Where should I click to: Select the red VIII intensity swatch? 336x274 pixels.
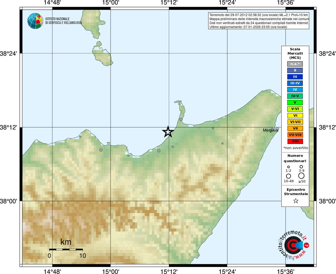295,141
